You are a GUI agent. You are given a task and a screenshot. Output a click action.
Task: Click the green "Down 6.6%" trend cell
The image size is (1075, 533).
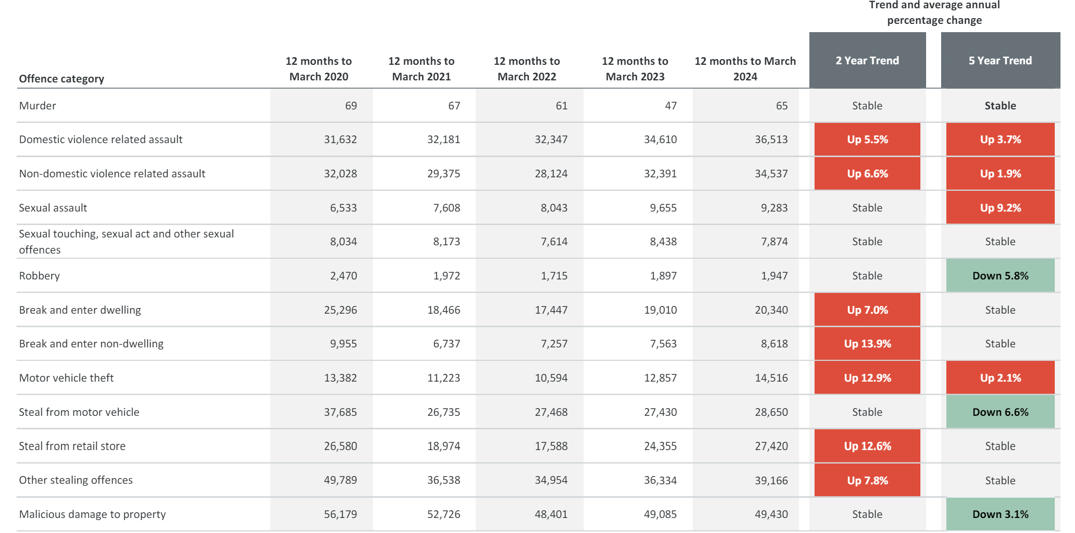point(1000,412)
